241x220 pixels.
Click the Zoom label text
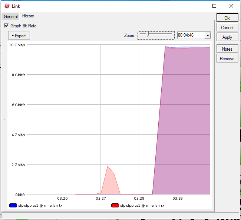130,35
